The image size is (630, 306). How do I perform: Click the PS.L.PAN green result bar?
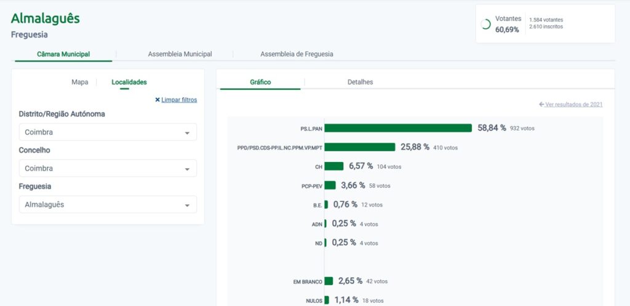point(398,128)
